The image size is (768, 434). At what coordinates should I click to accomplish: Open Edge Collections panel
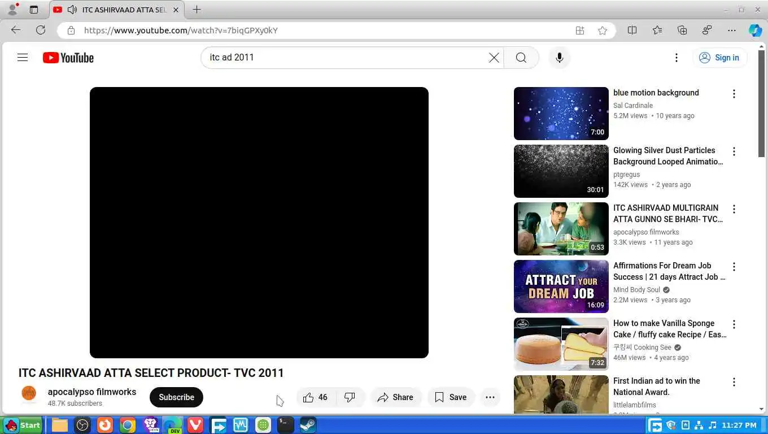(x=682, y=31)
